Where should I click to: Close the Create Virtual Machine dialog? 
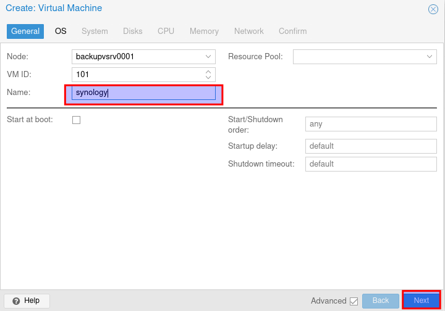pos(433,9)
